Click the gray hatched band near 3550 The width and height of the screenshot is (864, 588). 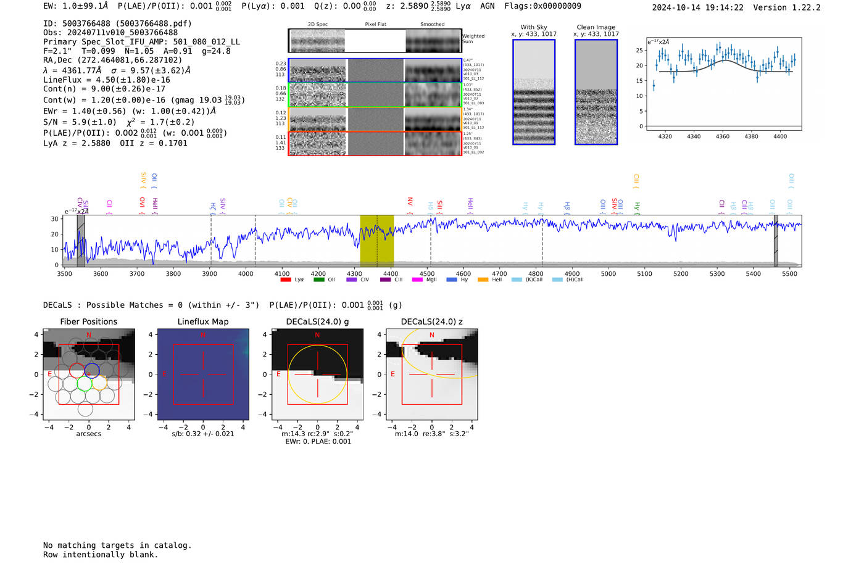[81, 241]
